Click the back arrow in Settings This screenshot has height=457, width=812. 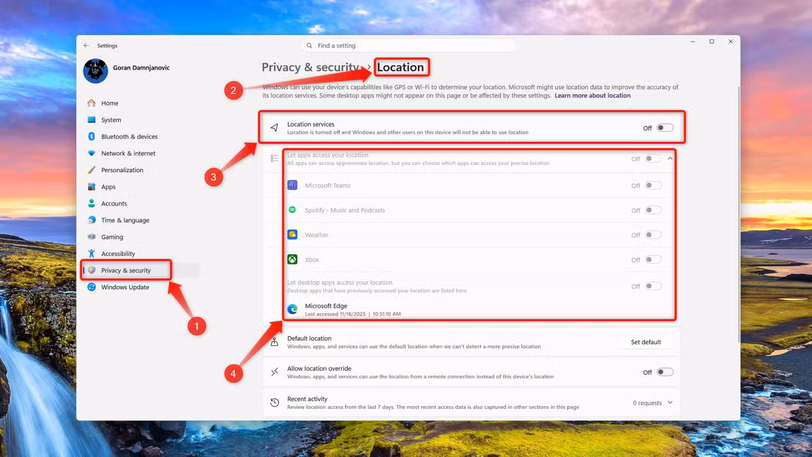[x=87, y=45]
